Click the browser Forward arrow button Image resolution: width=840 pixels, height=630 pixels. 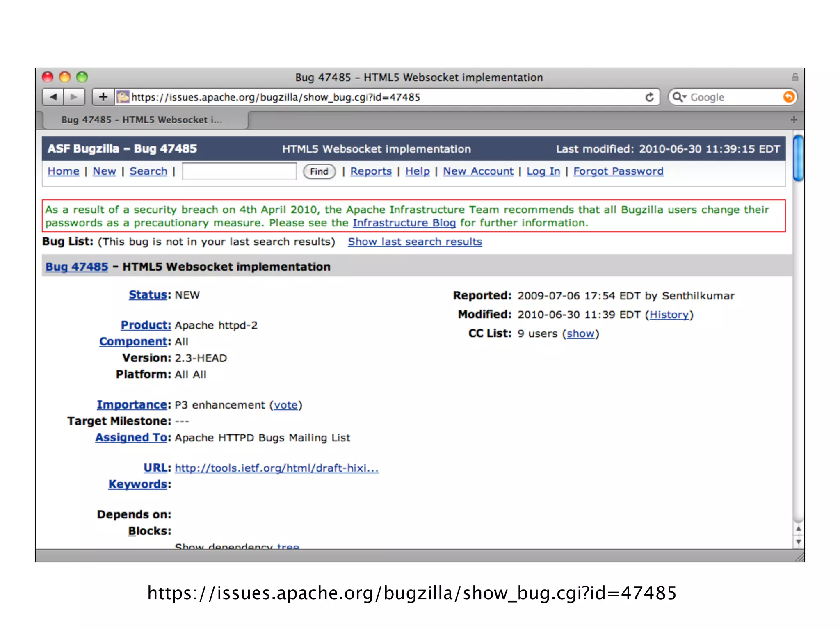[74, 97]
